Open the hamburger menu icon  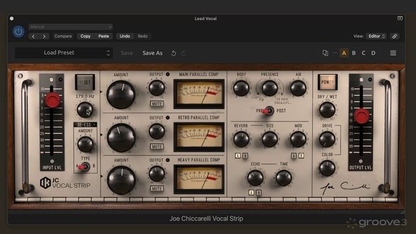pos(393,53)
